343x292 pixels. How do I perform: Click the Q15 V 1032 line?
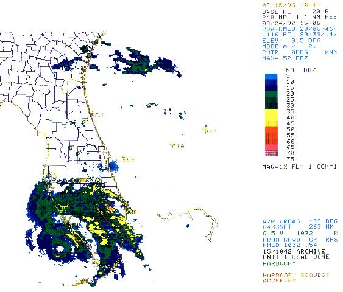[x=300, y=233]
